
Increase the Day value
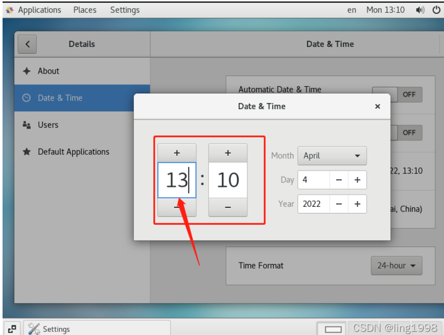pos(357,180)
